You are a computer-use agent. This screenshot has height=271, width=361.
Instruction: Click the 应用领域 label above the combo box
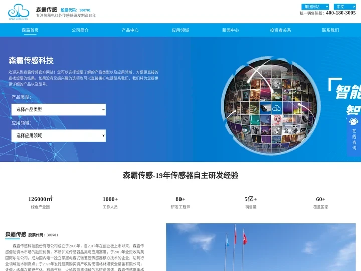pos(21,123)
